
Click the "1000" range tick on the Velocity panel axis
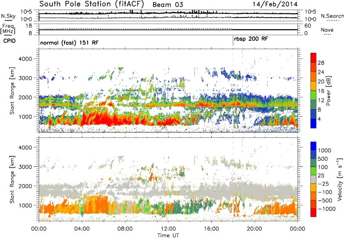(x=25, y=205)
